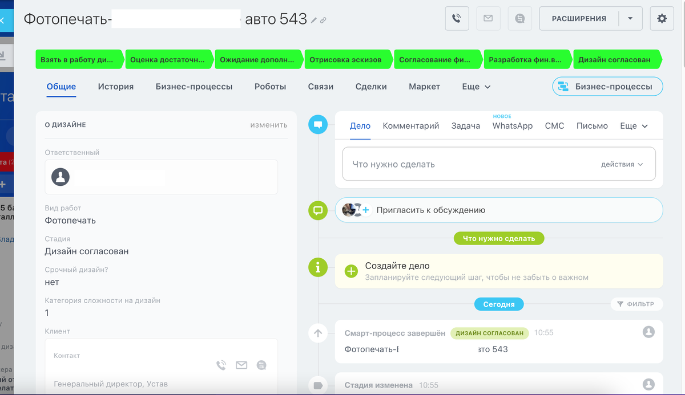Expand the Еще menu in activity tabs
Screen dimensions: 685x395
pyautogui.click(x=634, y=126)
